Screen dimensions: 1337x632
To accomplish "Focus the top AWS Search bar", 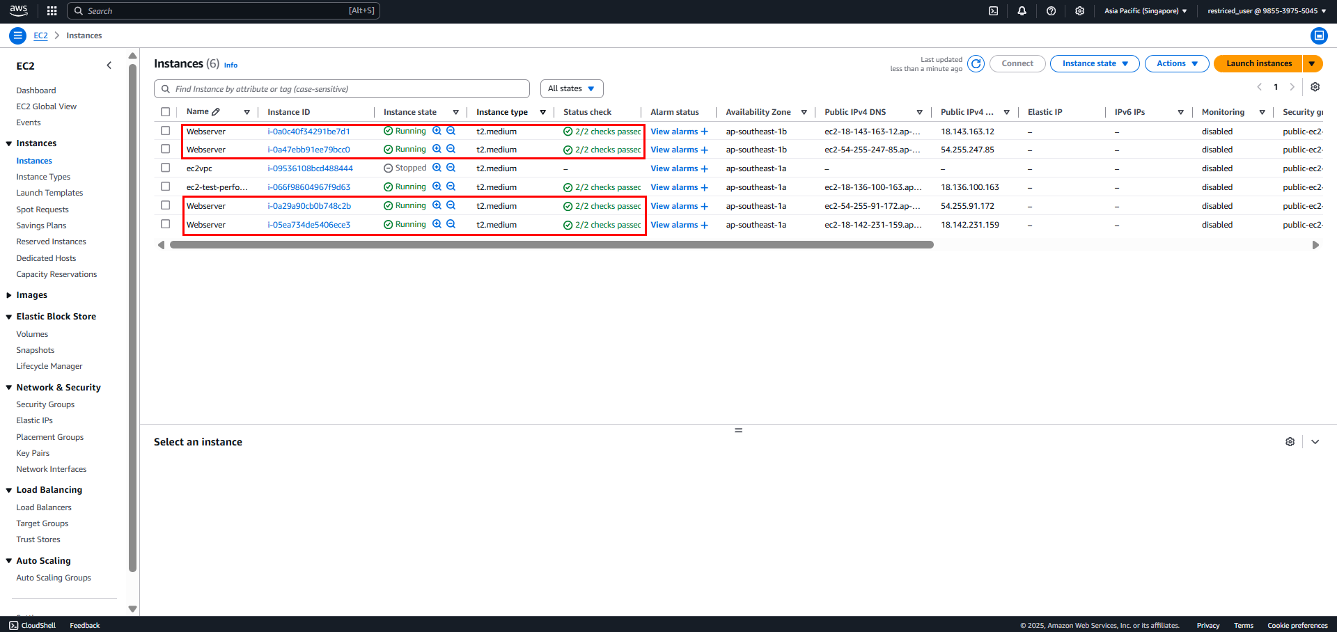I will tap(224, 10).
